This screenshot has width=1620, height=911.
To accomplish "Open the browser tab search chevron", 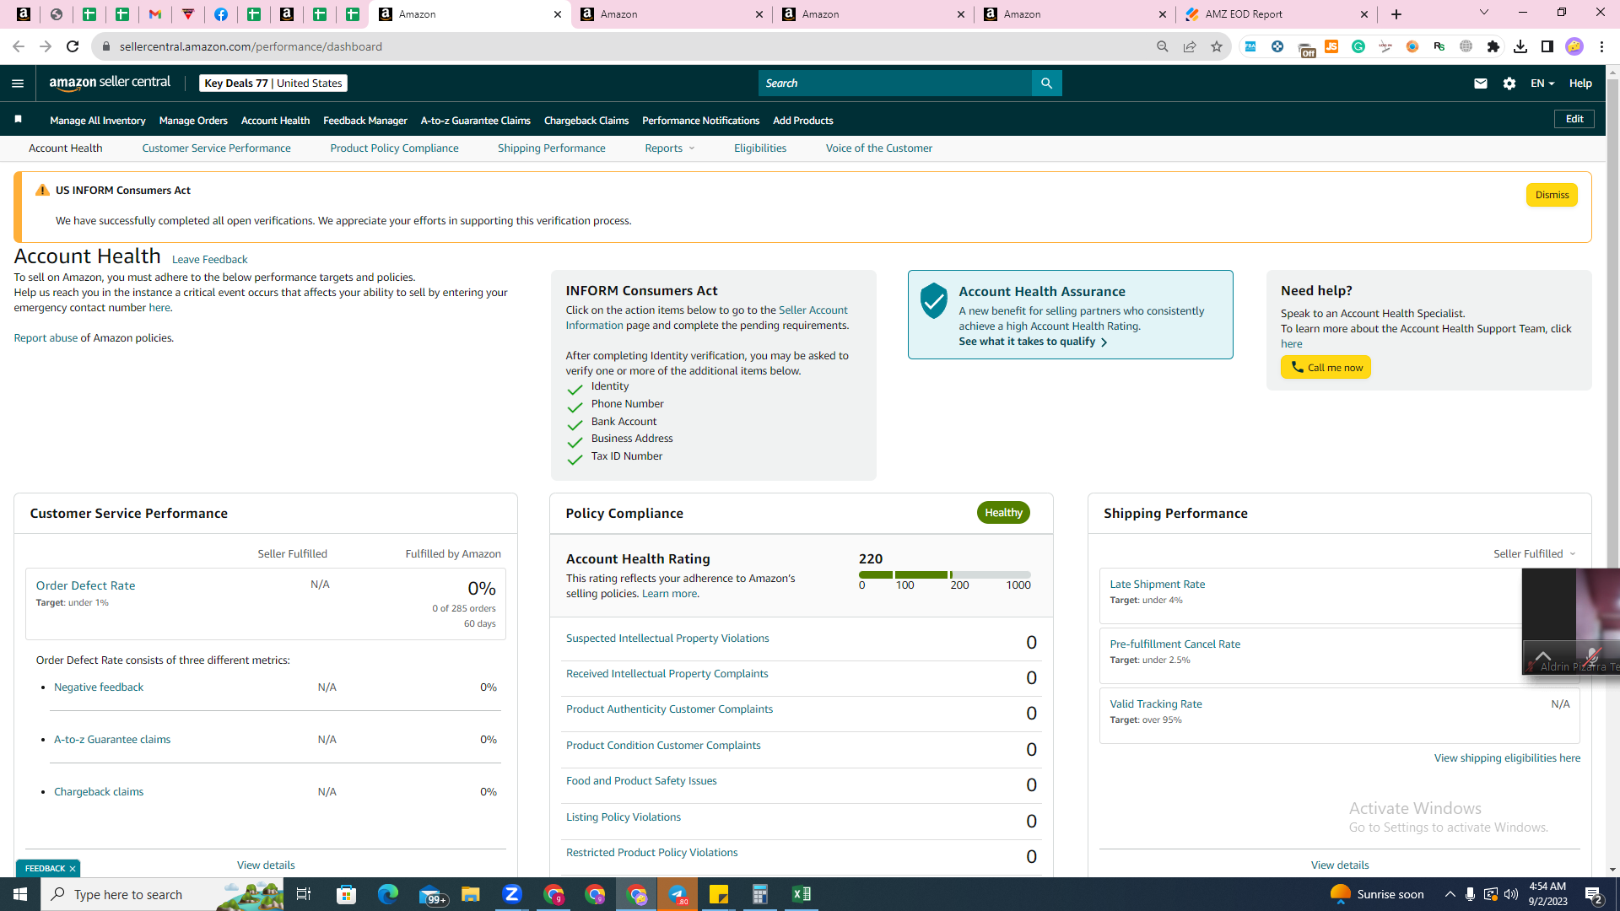I will click(1484, 13).
